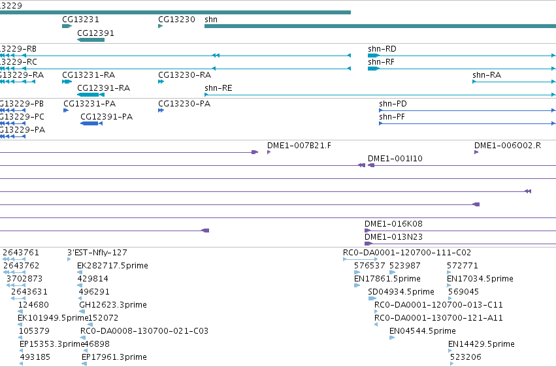Click the DME1-016K08 feature label

pyautogui.click(x=393, y=223)
